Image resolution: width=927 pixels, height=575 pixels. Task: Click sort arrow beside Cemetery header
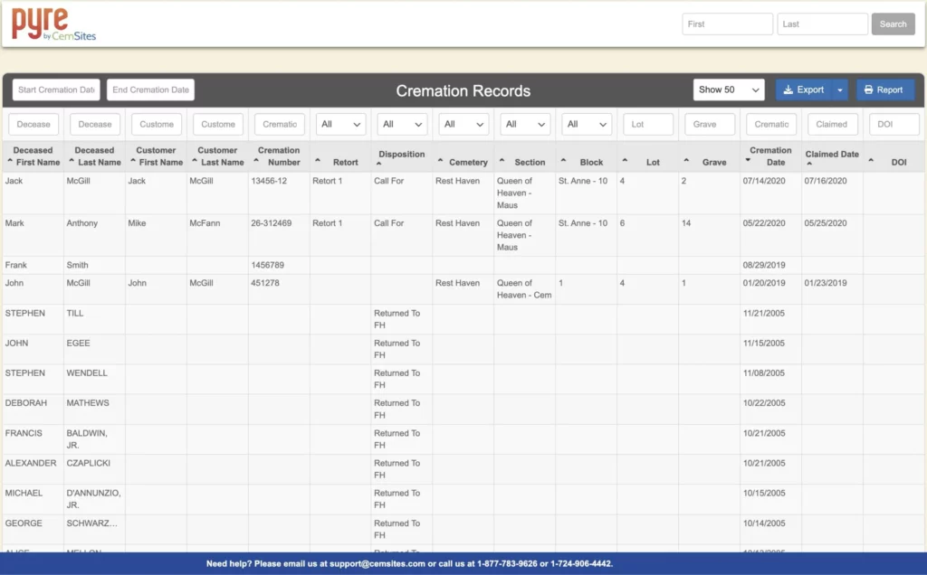point(441,161)
